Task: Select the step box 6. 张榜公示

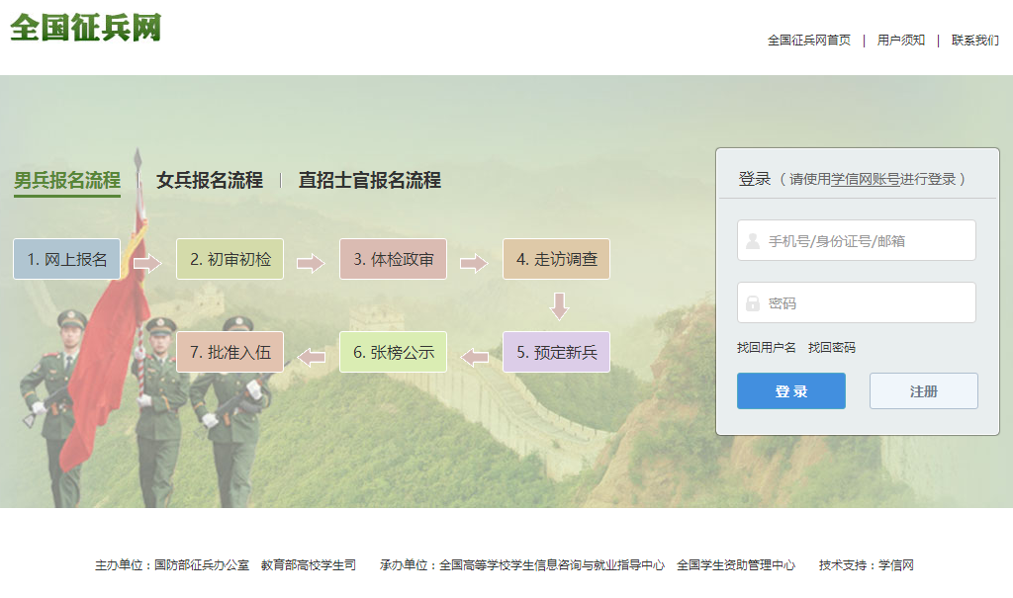Action: pos(393,351)
